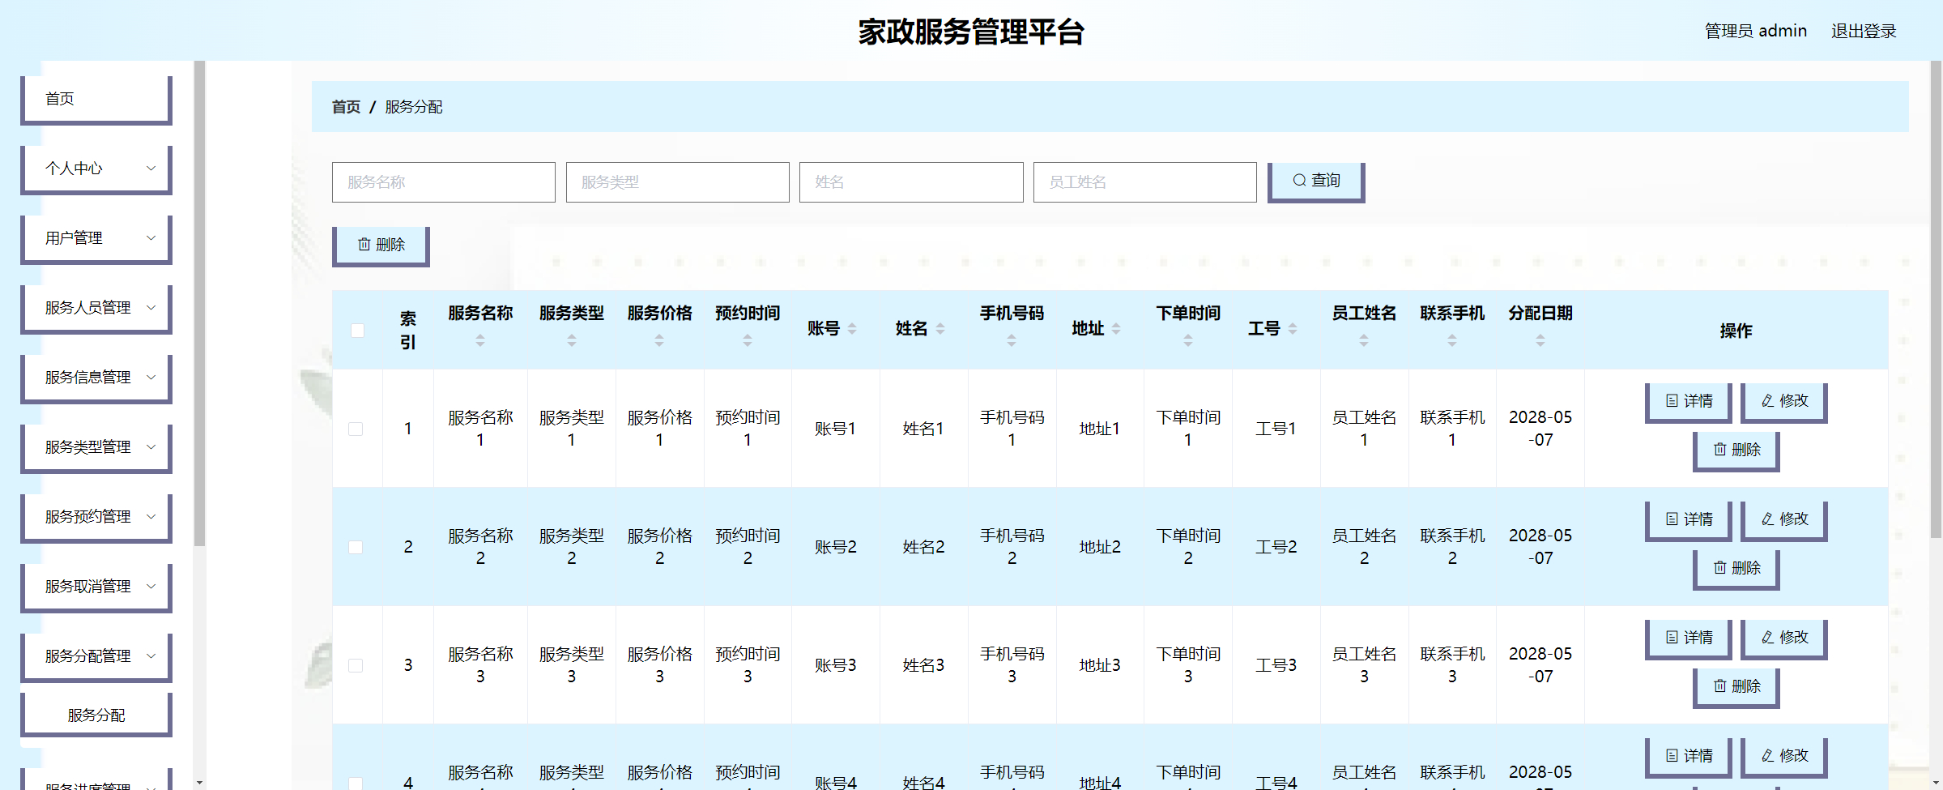Sort by the 服务价格 column sort arrows
This screenshot has width=1943, height=790.
pos(659,341)
